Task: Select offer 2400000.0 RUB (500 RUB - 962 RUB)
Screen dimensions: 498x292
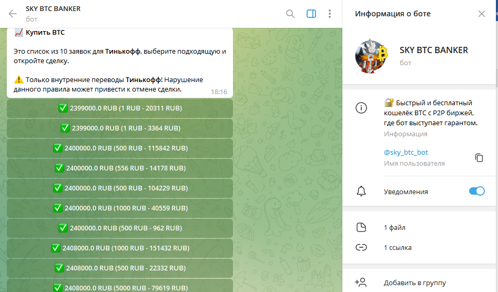Action: tap(120, 228)
